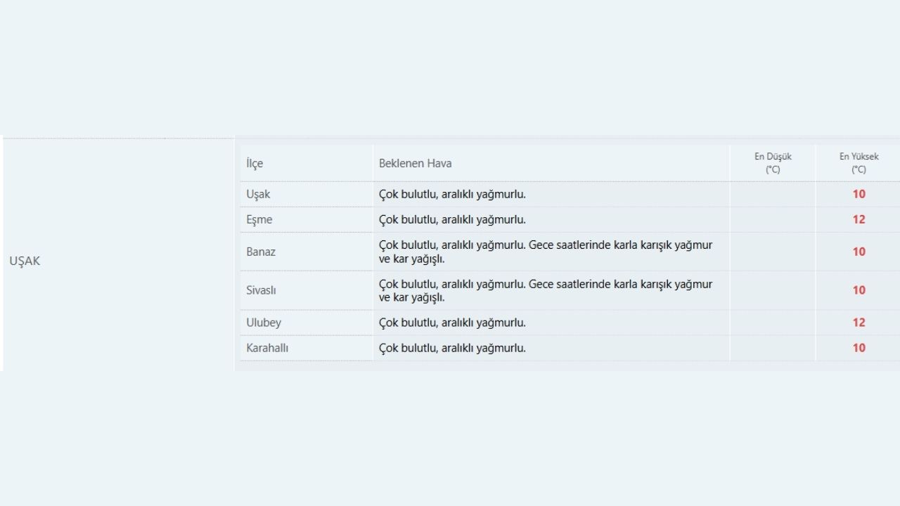Viewport: 900px width, 506px height.
Task: Select the Sivaslı district name
Action: pos(262,290)
